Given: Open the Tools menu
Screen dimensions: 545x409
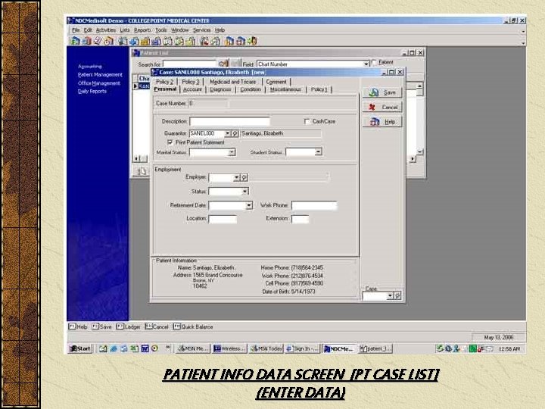Looking at the screenshot, I should coord(161,30).
